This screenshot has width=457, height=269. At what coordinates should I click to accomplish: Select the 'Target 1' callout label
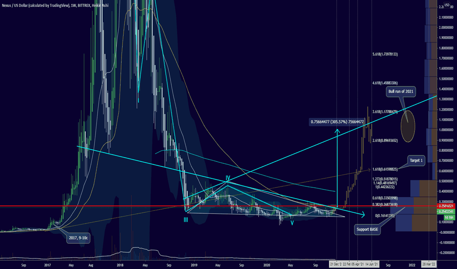tap(416, 160)
